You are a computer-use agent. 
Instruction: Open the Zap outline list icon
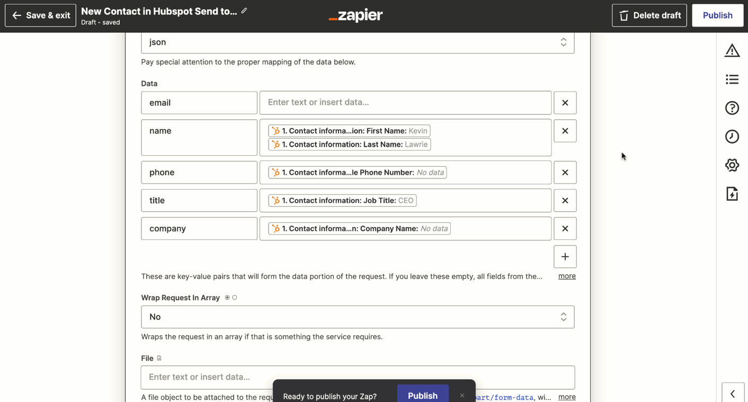(732, 79)
